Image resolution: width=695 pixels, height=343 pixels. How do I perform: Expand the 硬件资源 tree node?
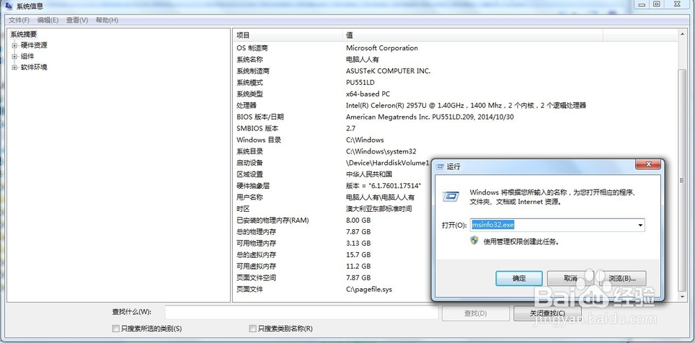pyautogui.click(x=15, y=45)
